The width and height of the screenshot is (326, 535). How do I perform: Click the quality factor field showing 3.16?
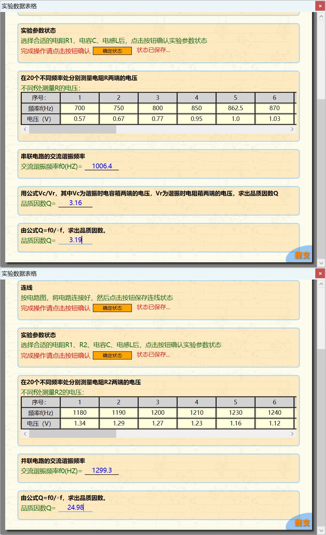[x=75, y=203]
